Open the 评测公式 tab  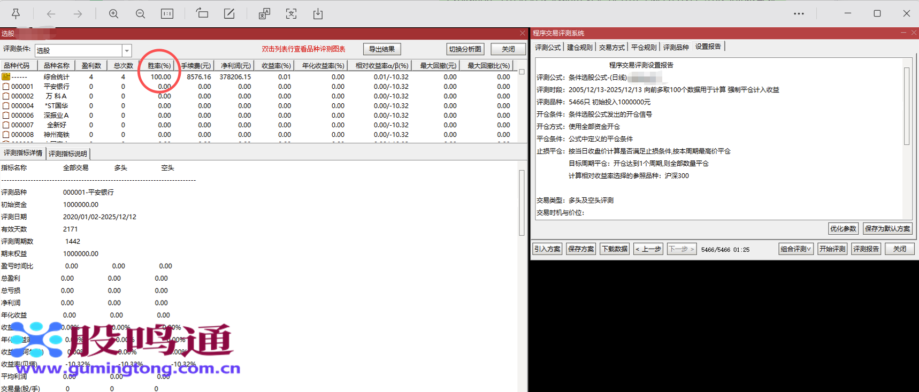pos(548,47)
